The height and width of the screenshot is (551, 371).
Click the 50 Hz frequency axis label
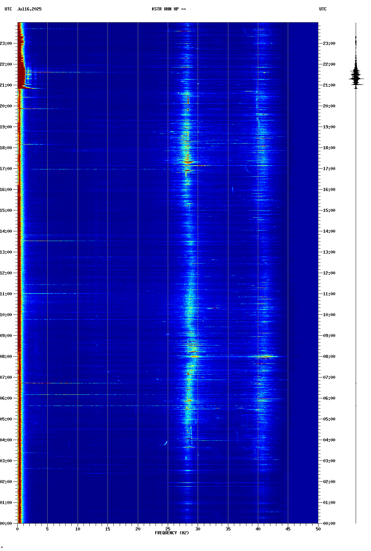318,529
